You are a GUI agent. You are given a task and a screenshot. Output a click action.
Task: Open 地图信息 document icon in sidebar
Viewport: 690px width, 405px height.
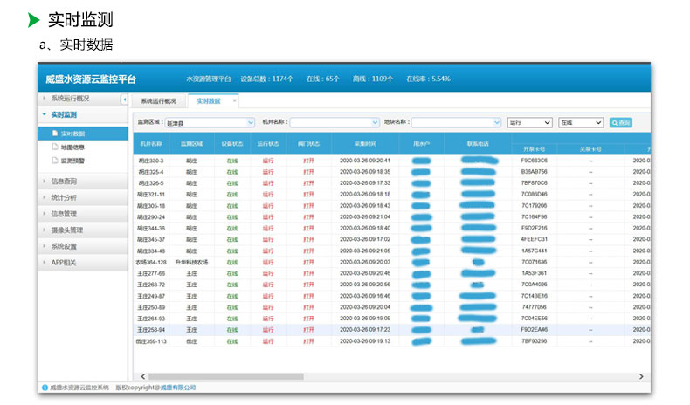coord(54,148)
